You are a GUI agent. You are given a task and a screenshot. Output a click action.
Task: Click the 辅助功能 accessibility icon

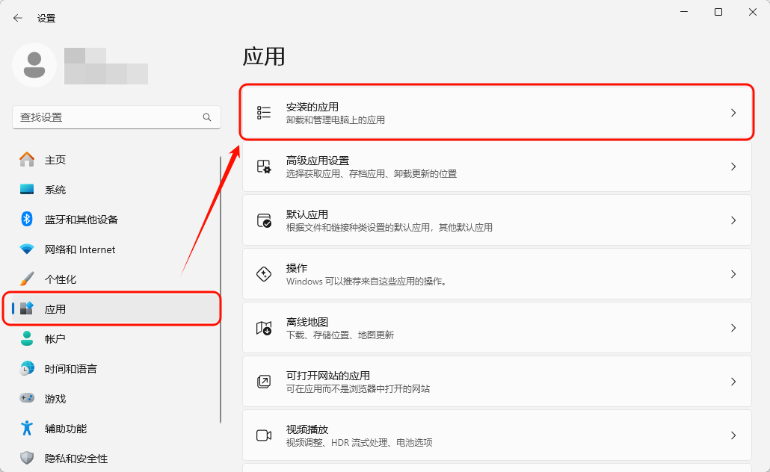[x=27, y=429]
